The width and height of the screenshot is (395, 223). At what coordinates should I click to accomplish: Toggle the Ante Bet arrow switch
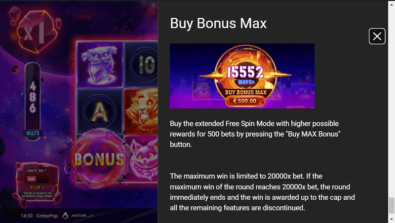(37, 179)
